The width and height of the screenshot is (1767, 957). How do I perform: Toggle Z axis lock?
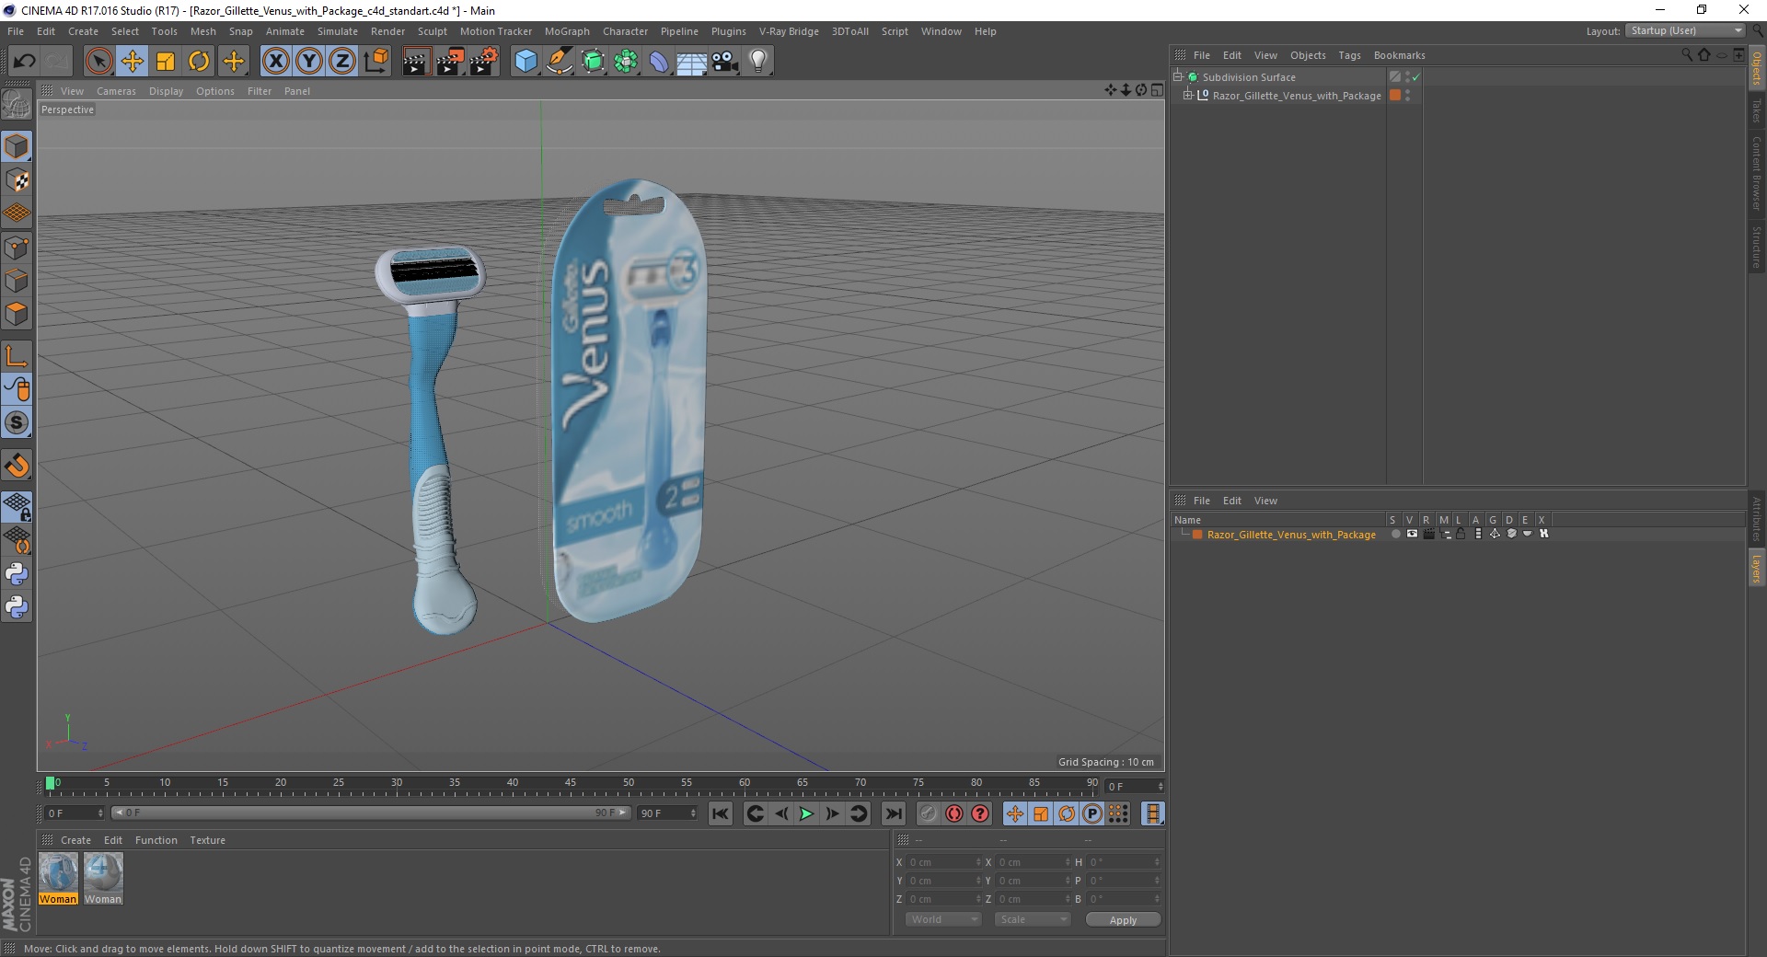pos(342,62)
